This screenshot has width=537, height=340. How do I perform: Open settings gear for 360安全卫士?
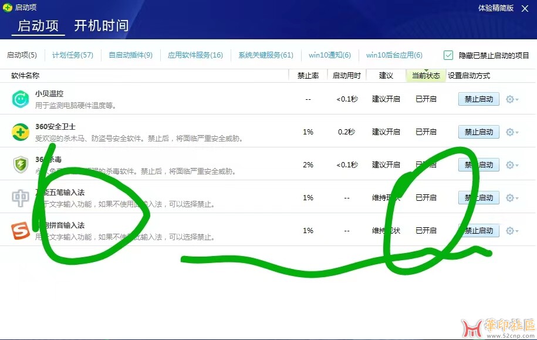(512, 132)
